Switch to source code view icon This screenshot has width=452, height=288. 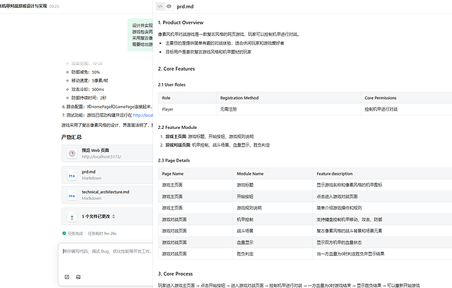pyautogui.click(x=160, y=6)
